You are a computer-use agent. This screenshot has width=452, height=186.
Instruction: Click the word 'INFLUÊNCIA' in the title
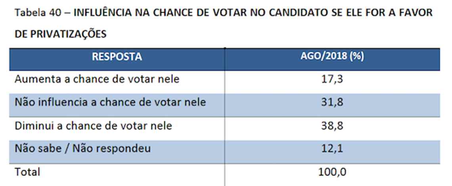click(101, 13)
